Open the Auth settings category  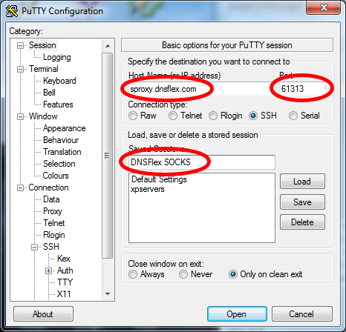[x=65, y=270]
